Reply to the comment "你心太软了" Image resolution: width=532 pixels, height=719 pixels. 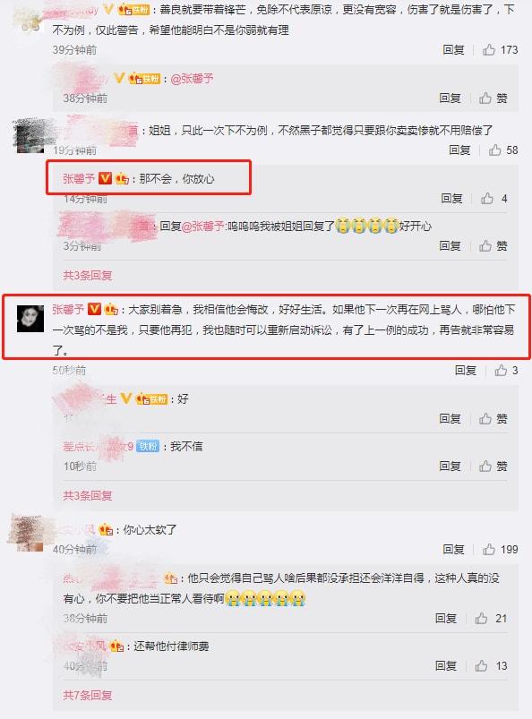tap(453, 550)
